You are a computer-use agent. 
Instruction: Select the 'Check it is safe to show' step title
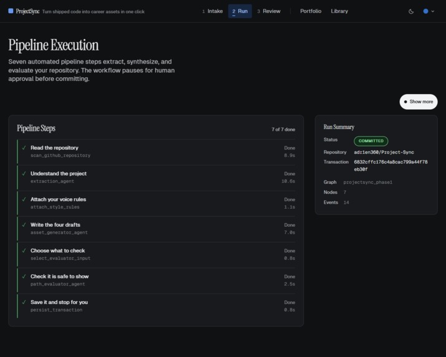[59, 276]
